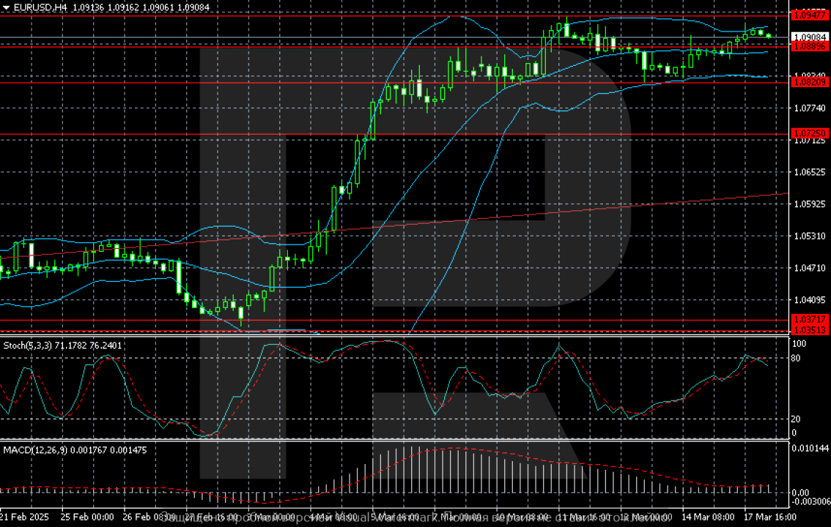Viewport: 831px width, 527px height.
Task: Click the EURUSD,H4 chart title text
Action: point(37,7)
